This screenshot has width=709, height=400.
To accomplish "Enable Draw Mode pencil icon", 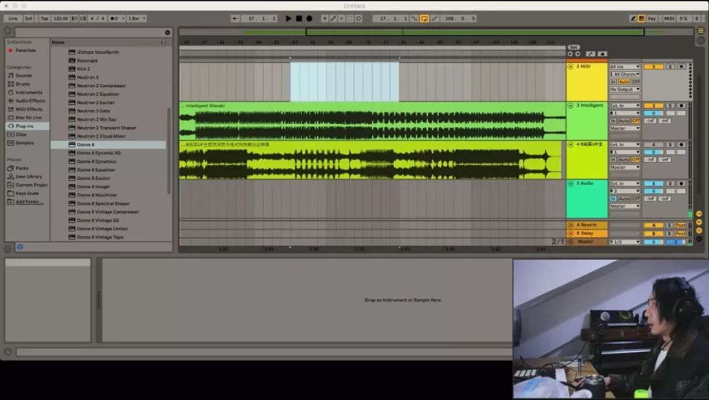I will 633,18.
